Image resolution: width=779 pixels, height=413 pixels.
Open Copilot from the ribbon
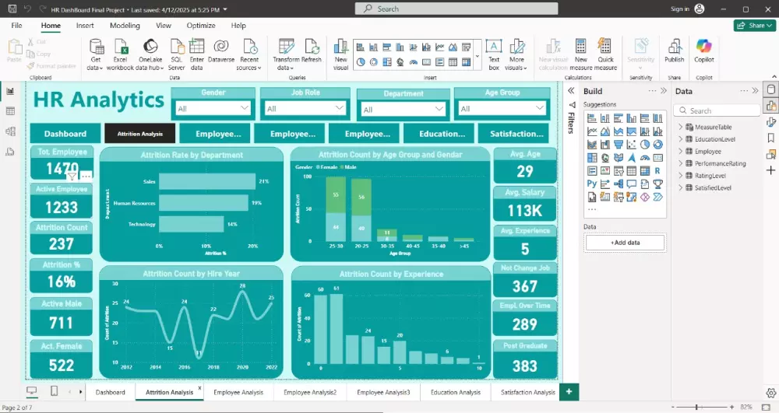click(704, 51)
